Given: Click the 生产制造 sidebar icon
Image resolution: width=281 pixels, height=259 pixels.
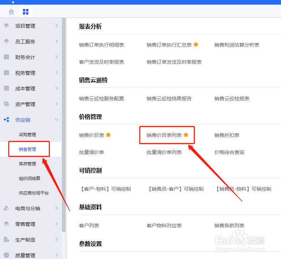Looking at the screenshot, I should tap(6, 239).
